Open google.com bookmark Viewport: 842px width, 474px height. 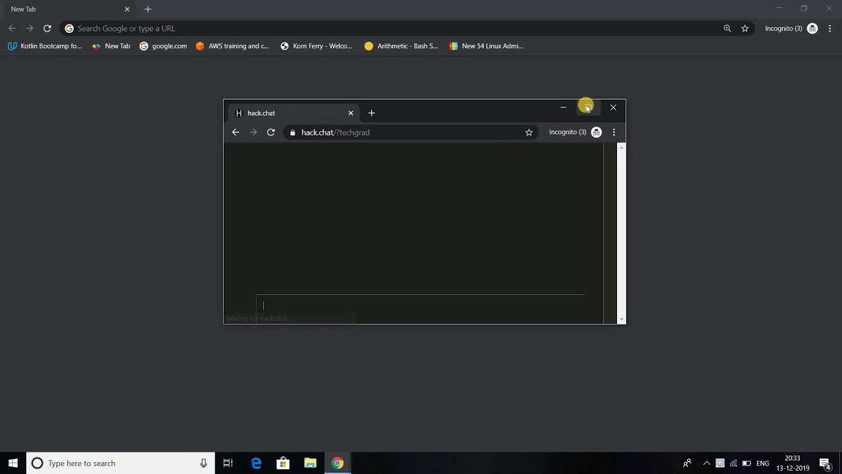(x=163, y=46)
